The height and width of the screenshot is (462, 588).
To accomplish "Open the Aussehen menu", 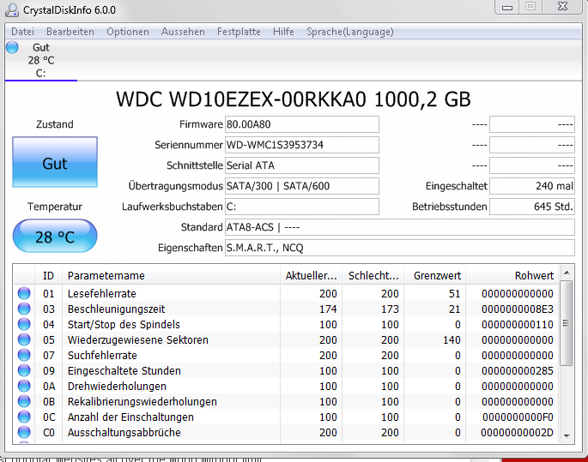I will point(183,32).
